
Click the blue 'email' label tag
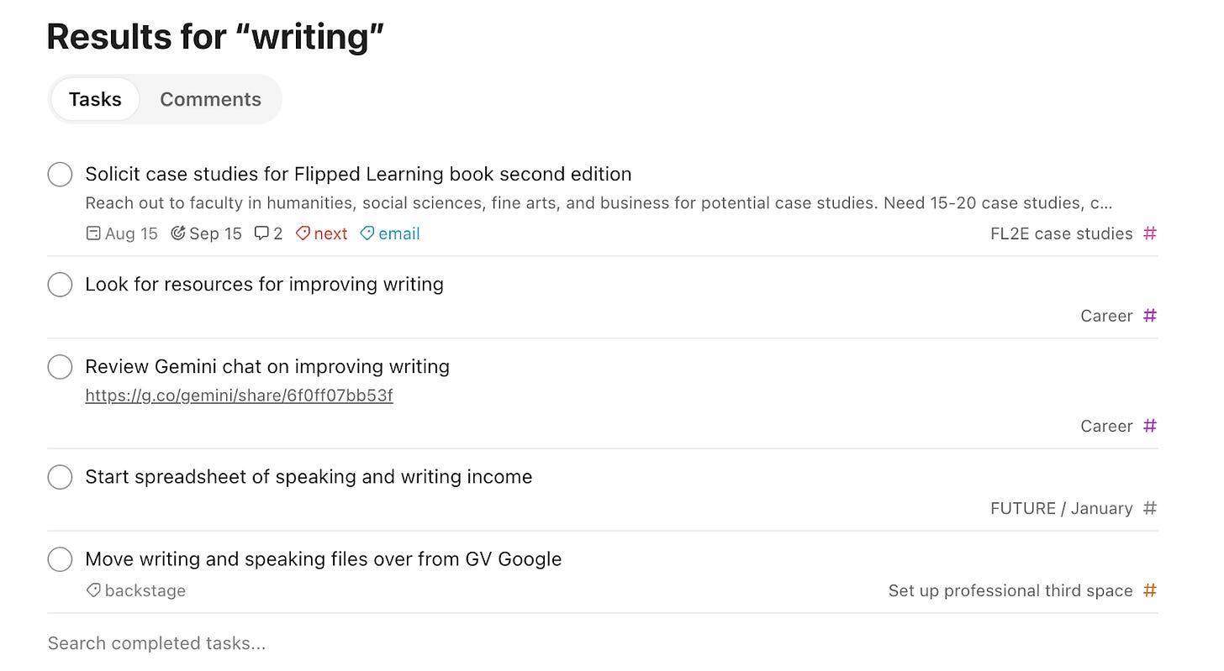pos(389,233)
